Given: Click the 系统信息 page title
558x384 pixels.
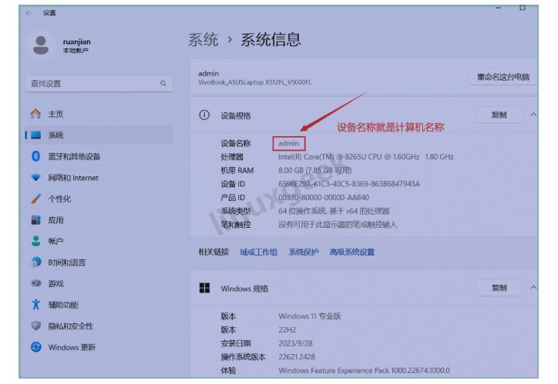Looking at the screenshot, I should pos(271,39).
